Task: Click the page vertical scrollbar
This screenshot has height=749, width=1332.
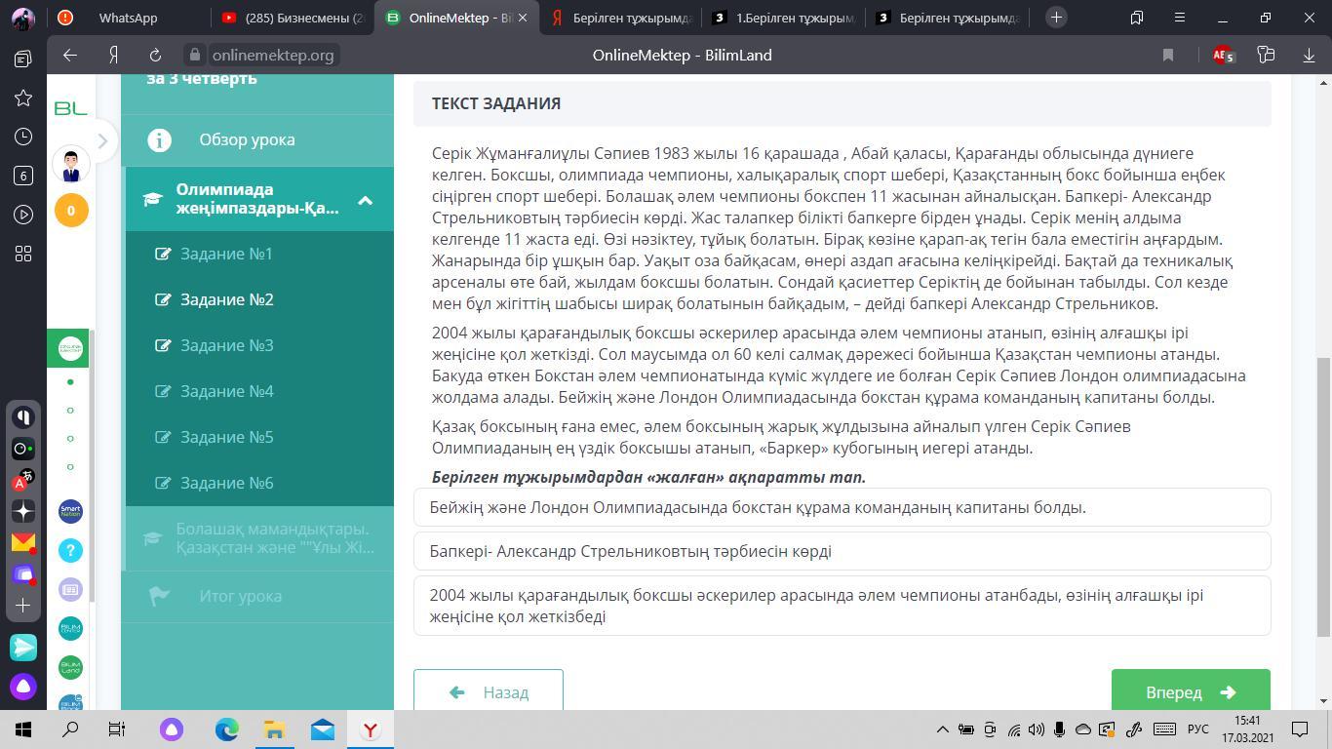Action: tap(1323, 497)
